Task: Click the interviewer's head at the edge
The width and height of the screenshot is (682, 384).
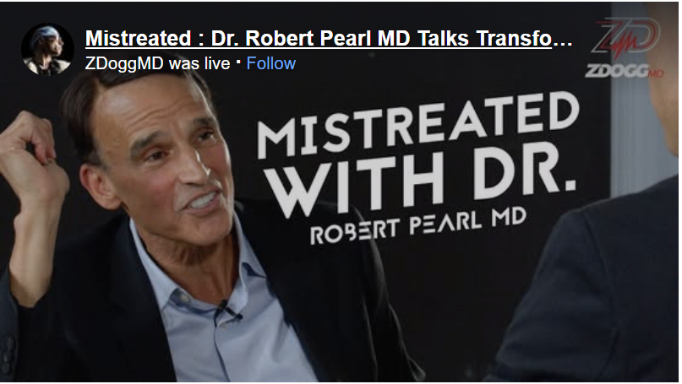Action: coord(663,87)
